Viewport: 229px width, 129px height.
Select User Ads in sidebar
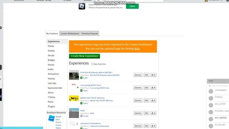tap(52, 83)
